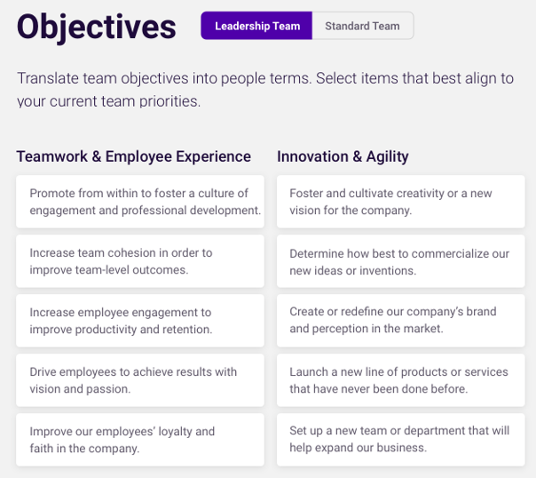Switch to the Standard Team tab
This screenshot has height=478, width=536.
click(362, 26)
